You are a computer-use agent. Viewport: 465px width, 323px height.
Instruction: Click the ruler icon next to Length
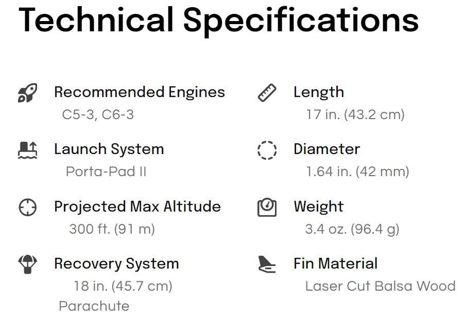pos(267,93)
